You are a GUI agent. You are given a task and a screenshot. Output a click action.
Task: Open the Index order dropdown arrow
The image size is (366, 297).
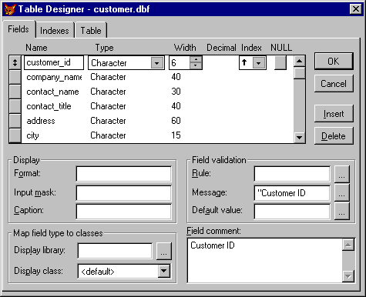coord(259,63)
